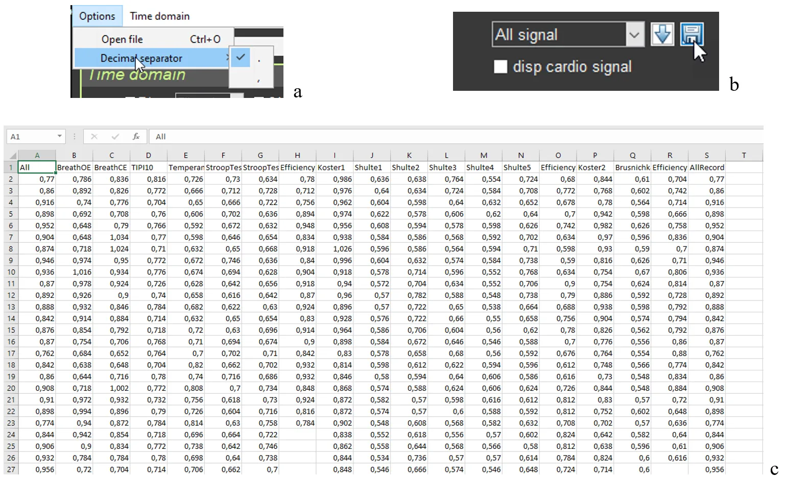Viewport: 786px width, 479px height.
Task: Select the checked dot decimal separator
Action: click(251, 58)
